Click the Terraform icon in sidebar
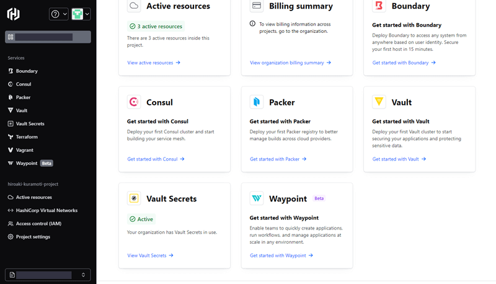Screen dimensions: 496x284 coord(11,137)
